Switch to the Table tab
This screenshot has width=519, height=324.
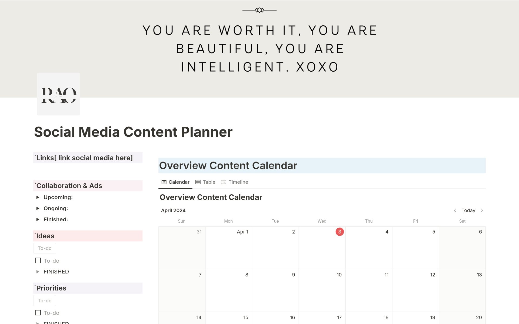point(209,182)
